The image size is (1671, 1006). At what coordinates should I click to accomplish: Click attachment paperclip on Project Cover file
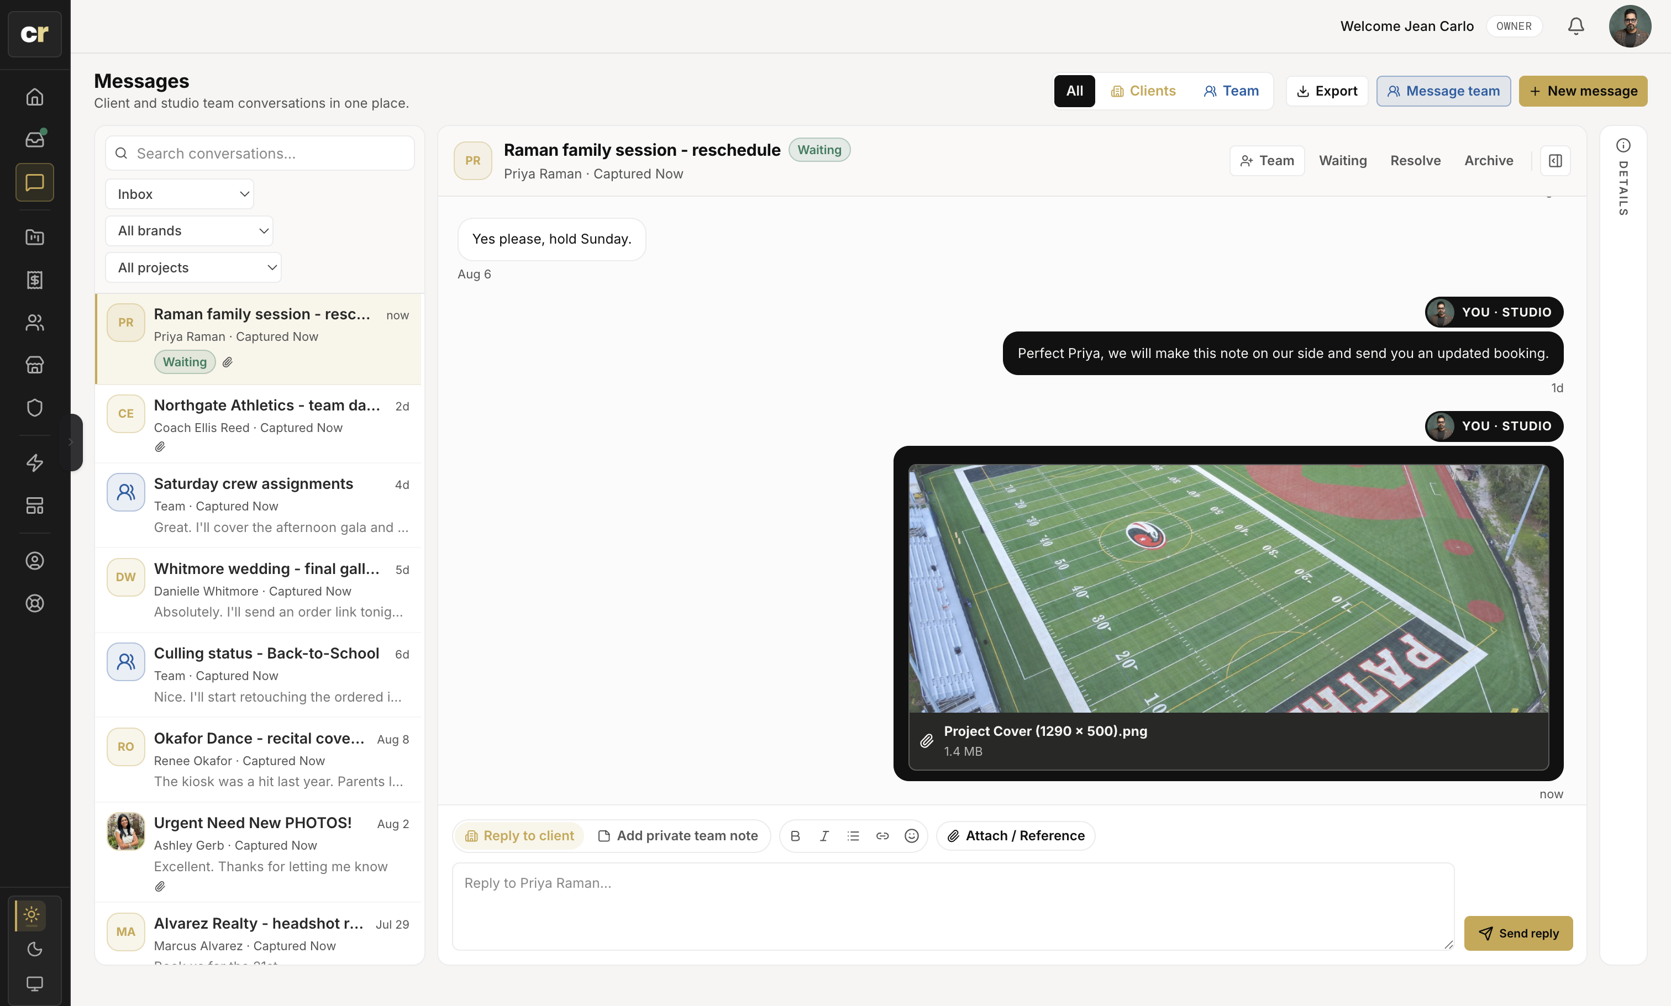[x=927, y=741]
